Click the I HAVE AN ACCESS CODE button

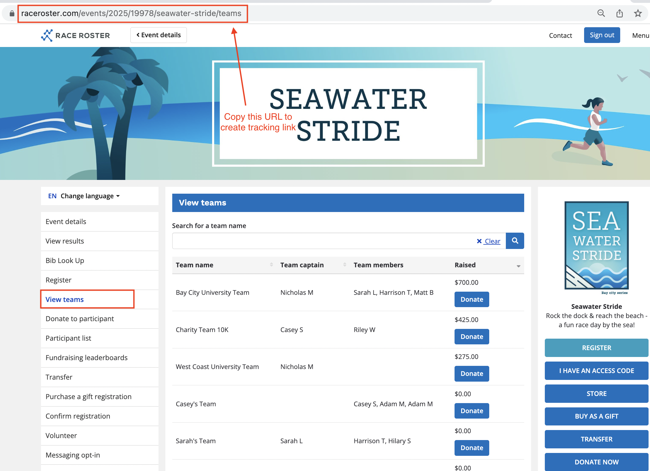pyautogui.click(x=596, y=371)
